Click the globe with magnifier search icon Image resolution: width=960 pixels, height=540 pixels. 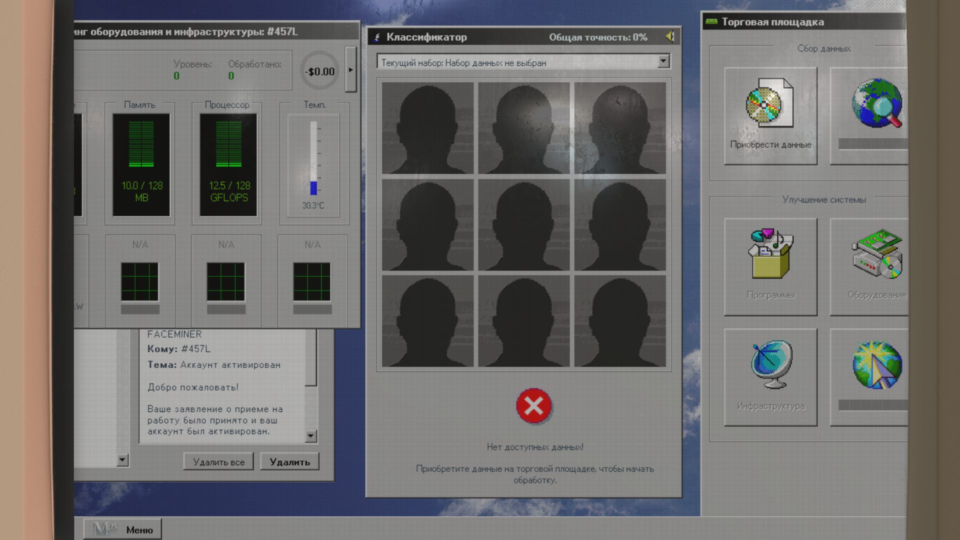click(876, 103)
